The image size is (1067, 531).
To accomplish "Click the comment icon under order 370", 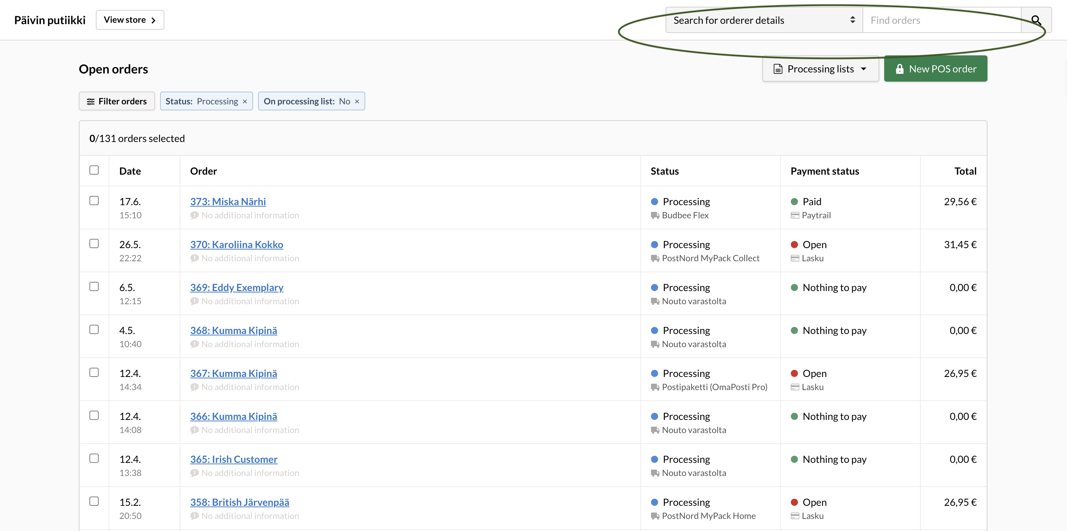I will [194, 258].
